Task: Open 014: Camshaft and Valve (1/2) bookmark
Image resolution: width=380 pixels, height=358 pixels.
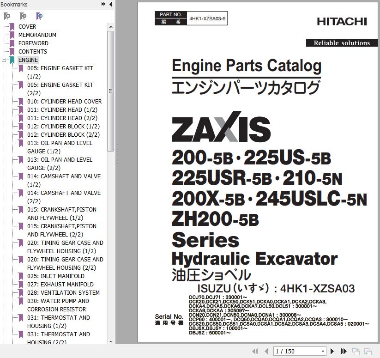Action: coord(64,180)
